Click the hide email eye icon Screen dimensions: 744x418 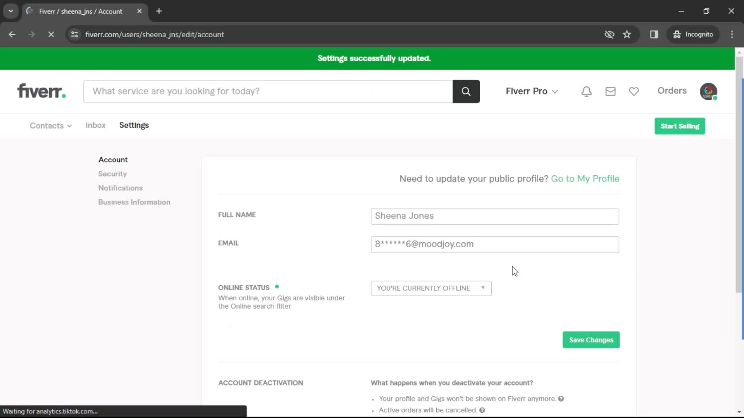609,34
